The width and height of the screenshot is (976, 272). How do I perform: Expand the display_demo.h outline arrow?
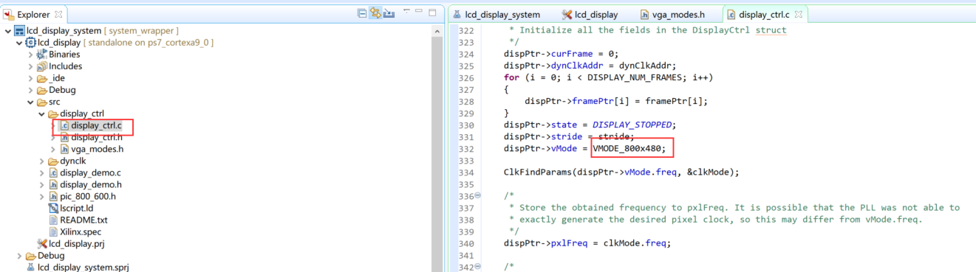point(42,184)
